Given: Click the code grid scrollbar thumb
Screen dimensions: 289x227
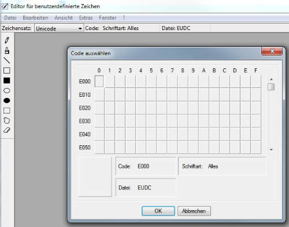Looking at the screenshot, I should (271, 87).
